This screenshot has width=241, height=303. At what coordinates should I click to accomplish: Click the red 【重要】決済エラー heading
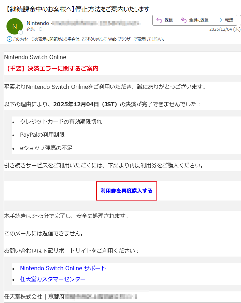tap(51, 69)
